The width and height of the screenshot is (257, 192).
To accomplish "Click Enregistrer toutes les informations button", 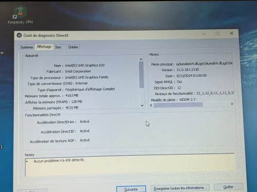I will 180,188.
